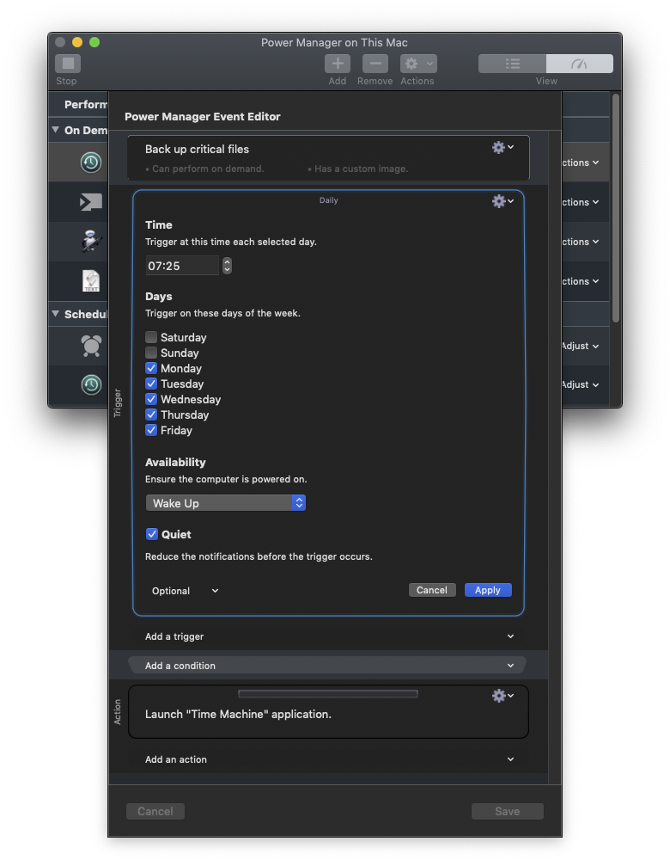Image resolution: width=670 pixels, height=860 pixels.
Task: Switch to gauge view in View control
Action: point(580,64)
